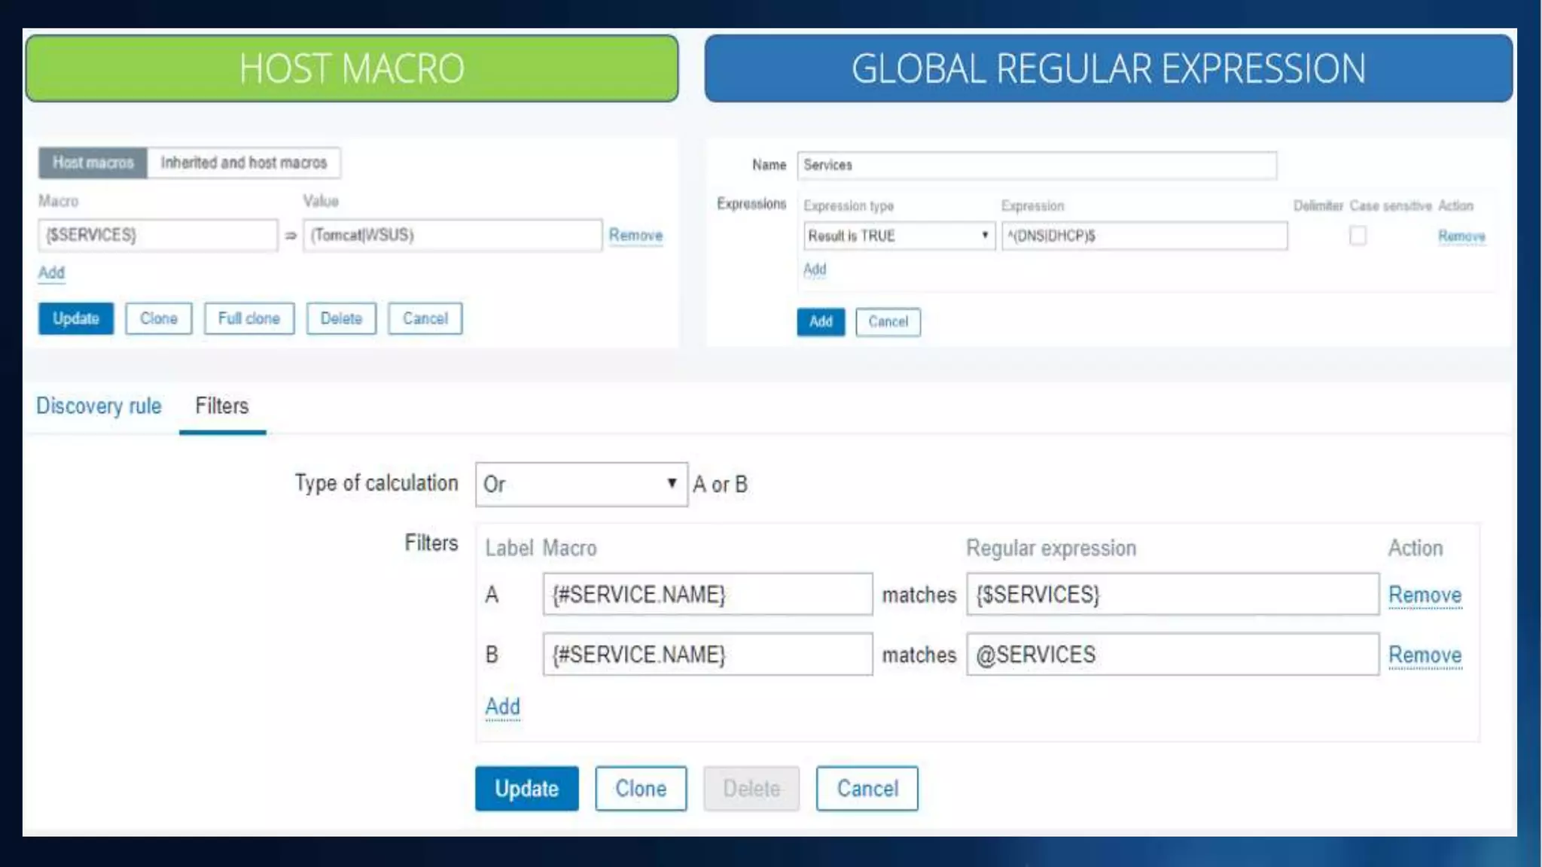Open the 'Result is TRUE' expression type dropdown

pos(899,236)
